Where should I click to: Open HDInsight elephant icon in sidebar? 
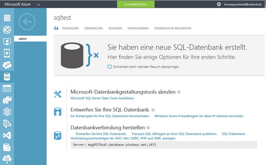pos(7,100)
